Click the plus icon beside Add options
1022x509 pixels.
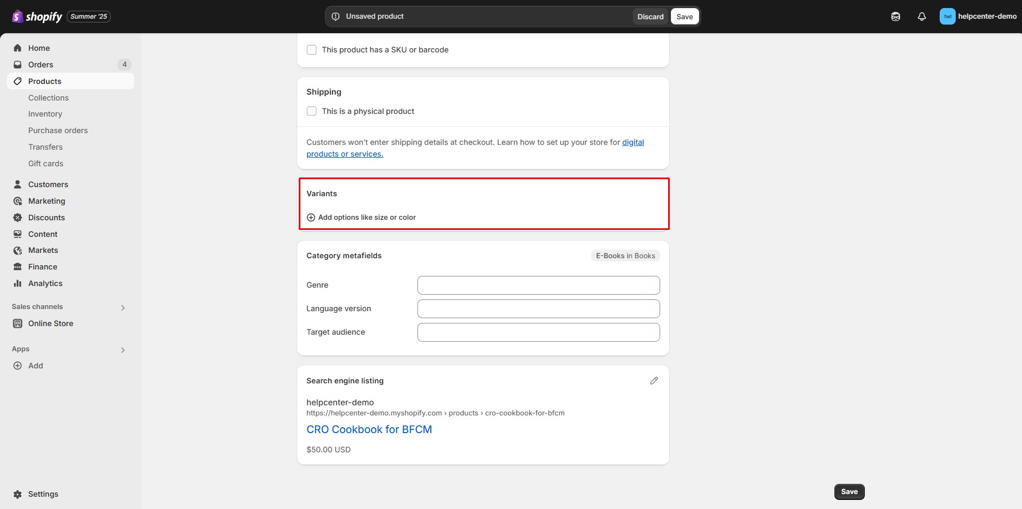pos(311,218)
